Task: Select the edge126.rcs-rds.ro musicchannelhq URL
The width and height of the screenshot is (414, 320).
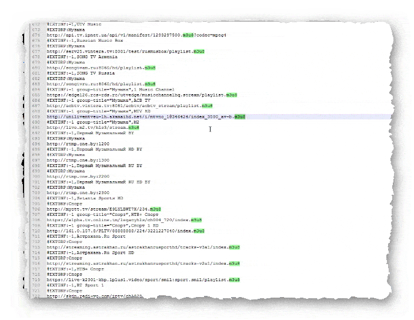Action: click(142, 95)
